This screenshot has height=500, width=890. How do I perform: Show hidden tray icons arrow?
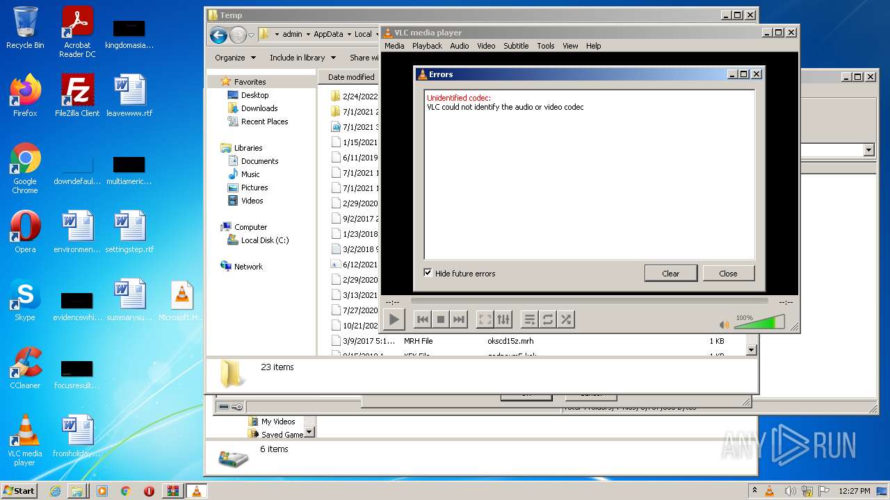754,490
